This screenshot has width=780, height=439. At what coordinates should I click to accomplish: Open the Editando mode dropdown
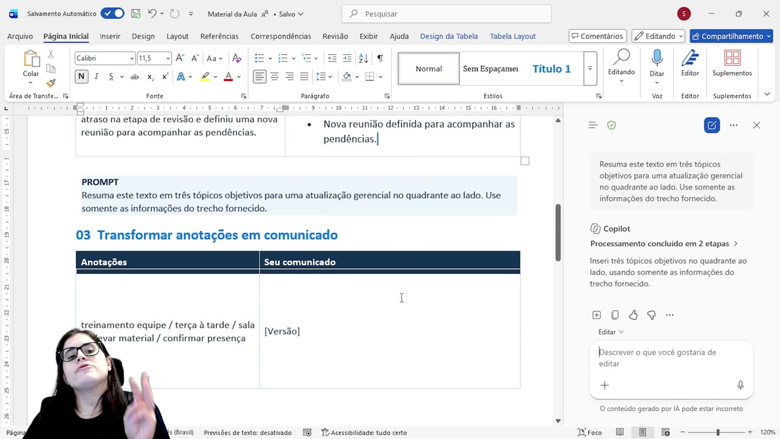658,36
